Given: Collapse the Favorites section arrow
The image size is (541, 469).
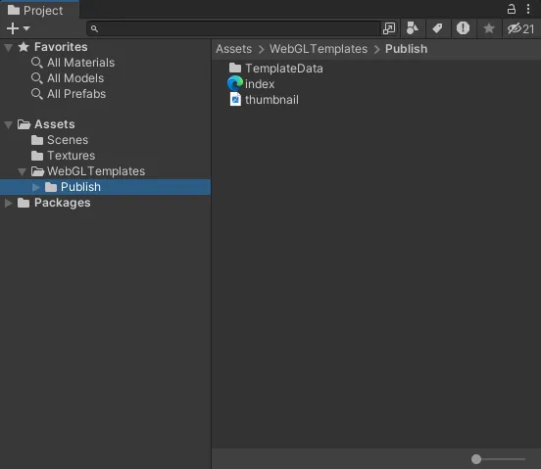Looking at the screenshot, I should (8, 47).
